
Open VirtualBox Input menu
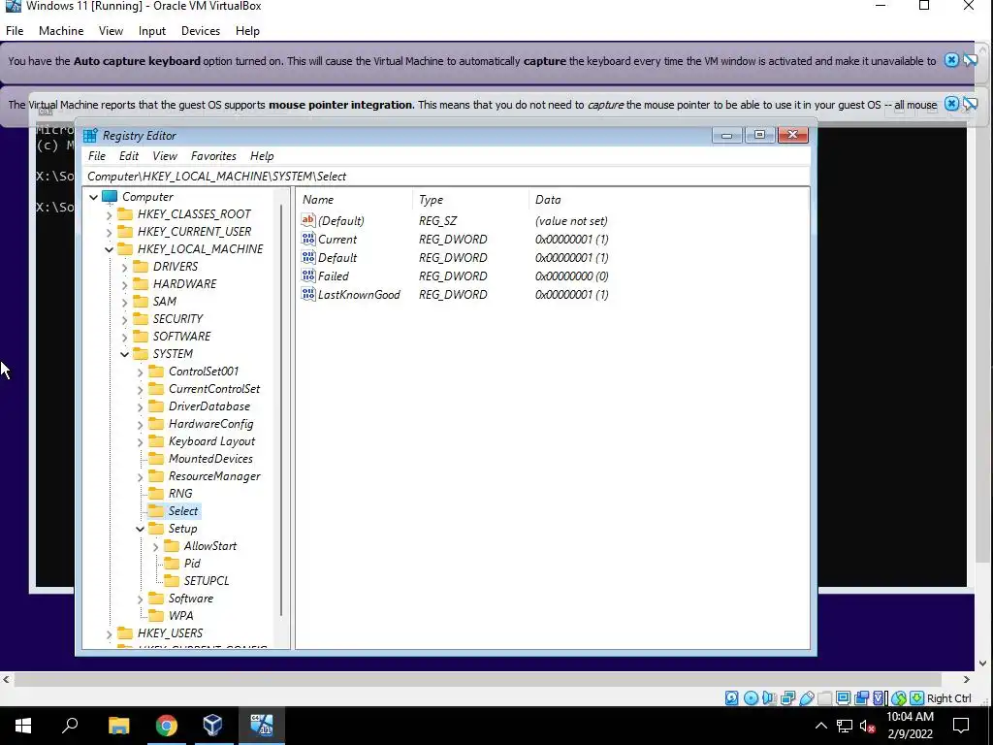point(152,30)
